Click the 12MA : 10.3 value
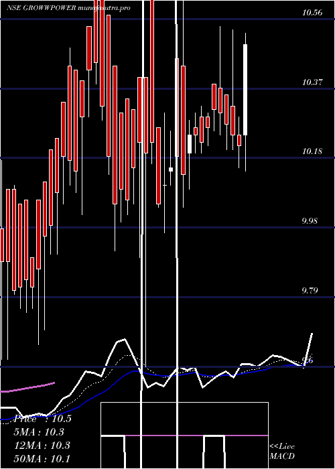The height and width of the screenshot is (469, 335). [x=42, y=446]
